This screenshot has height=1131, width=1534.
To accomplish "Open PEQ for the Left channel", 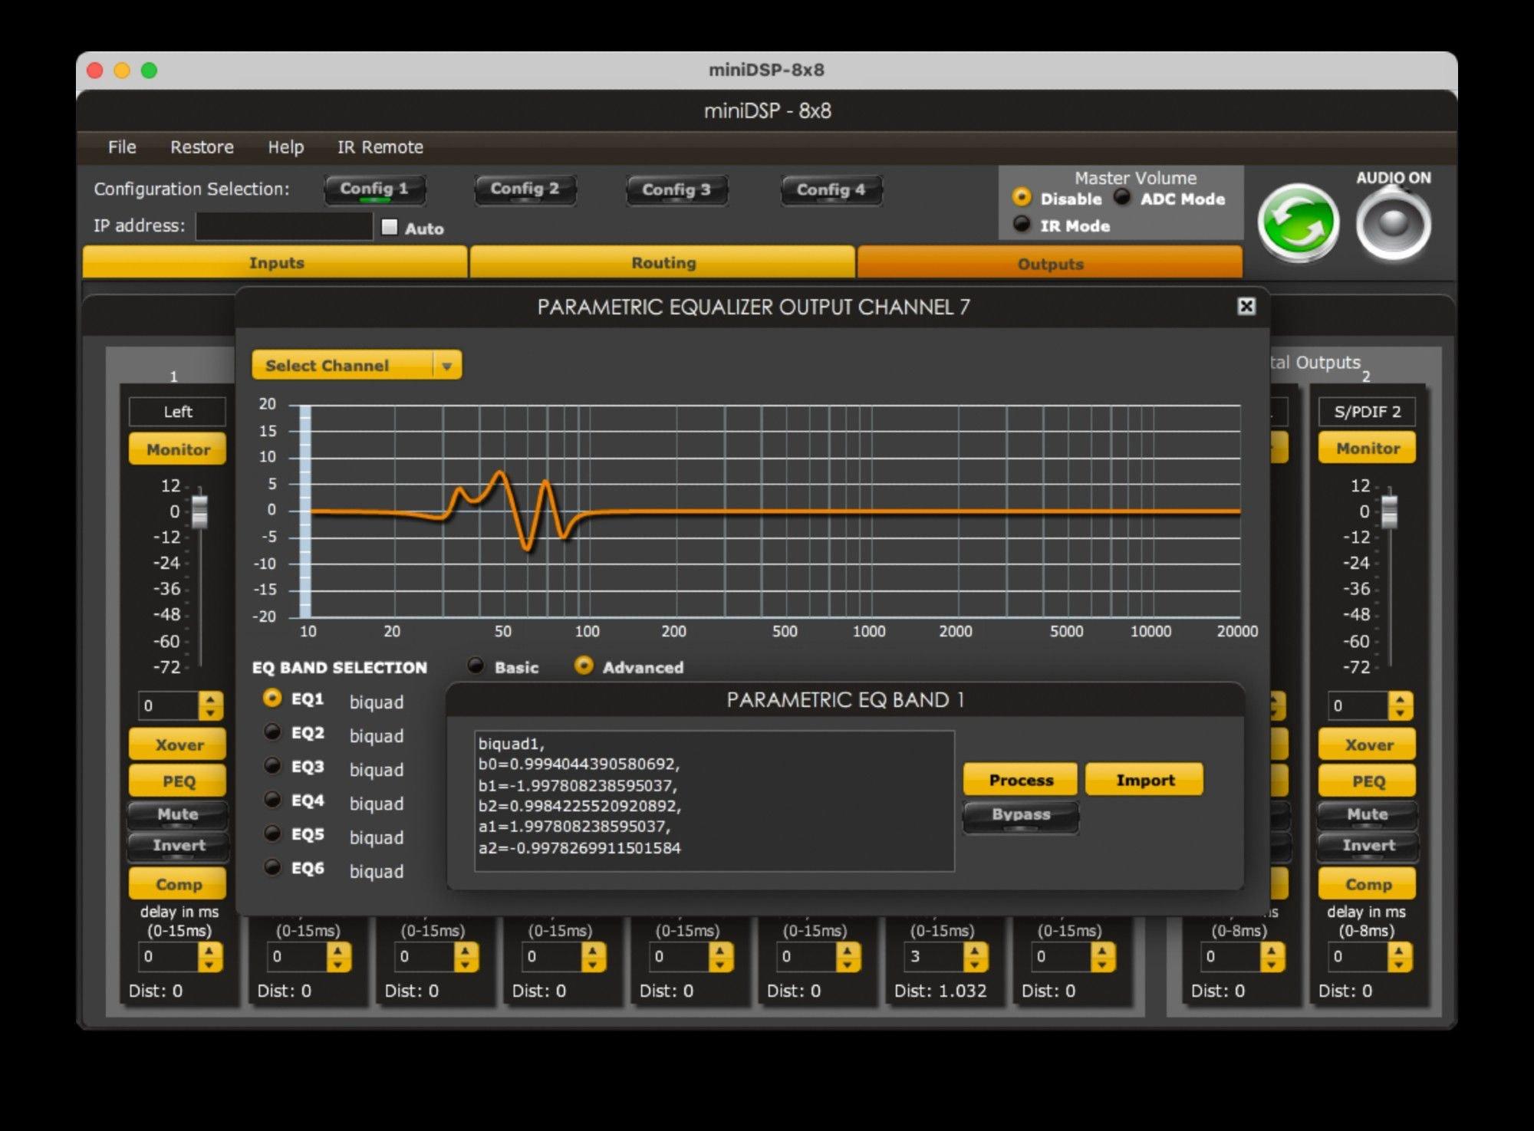I will (x=178, y=781).
